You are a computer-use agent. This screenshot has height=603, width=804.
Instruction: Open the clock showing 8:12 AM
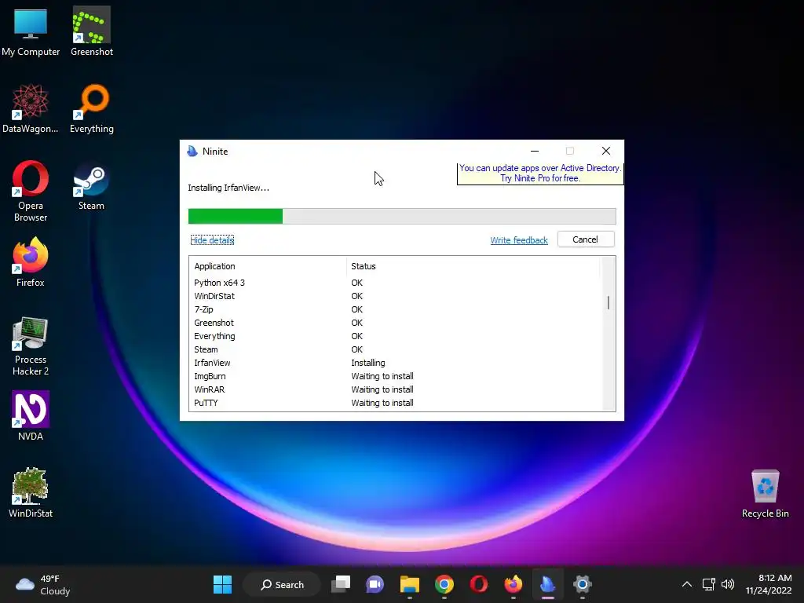pyautogui.click(x=769, y=584)
